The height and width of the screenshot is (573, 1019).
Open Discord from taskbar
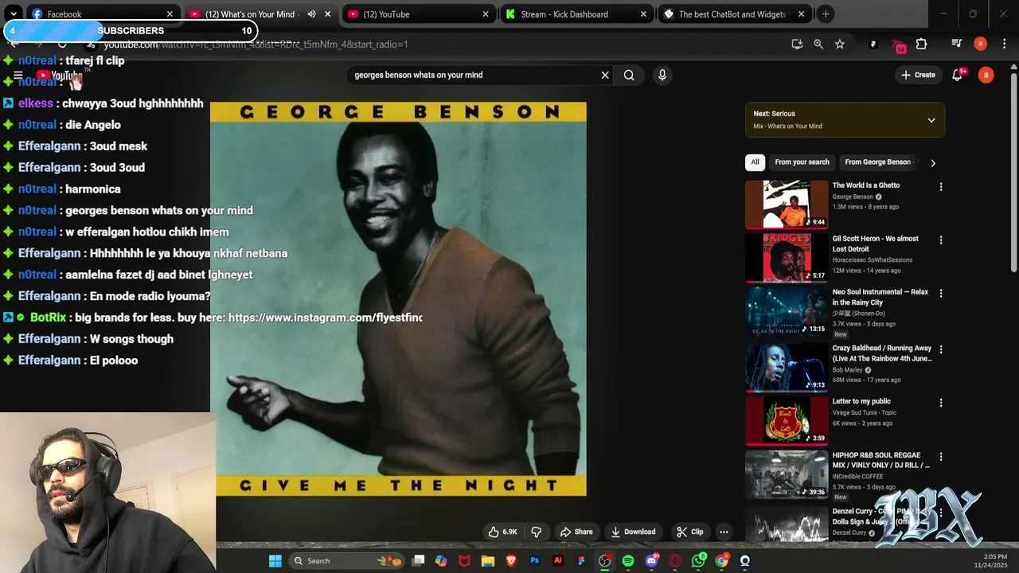[x=652, y=561]
